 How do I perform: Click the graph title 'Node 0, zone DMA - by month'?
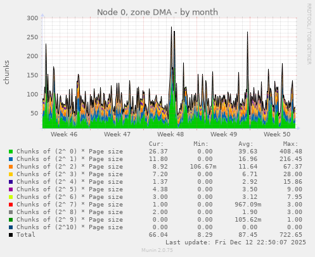click(x=157, y=12)
